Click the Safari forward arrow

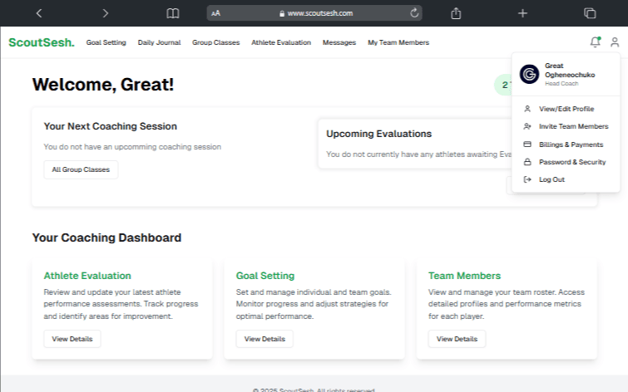105,13
